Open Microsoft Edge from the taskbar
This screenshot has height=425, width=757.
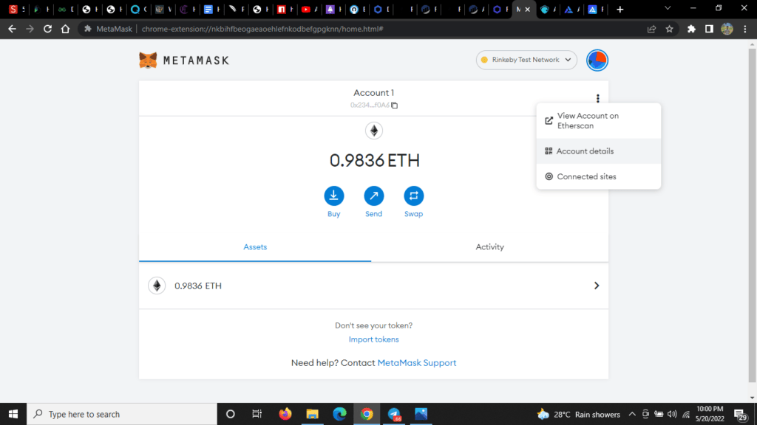coord(339,414)
